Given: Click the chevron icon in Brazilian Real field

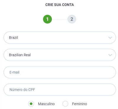Looking at the screenshot, I should click(x=110, y=55).
